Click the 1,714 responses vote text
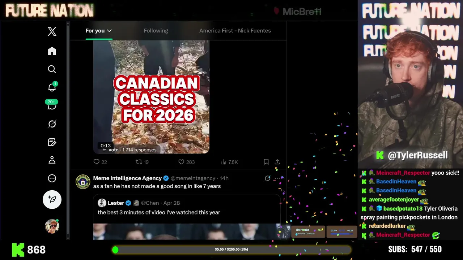The image size is (463, 260). [132, 150]
